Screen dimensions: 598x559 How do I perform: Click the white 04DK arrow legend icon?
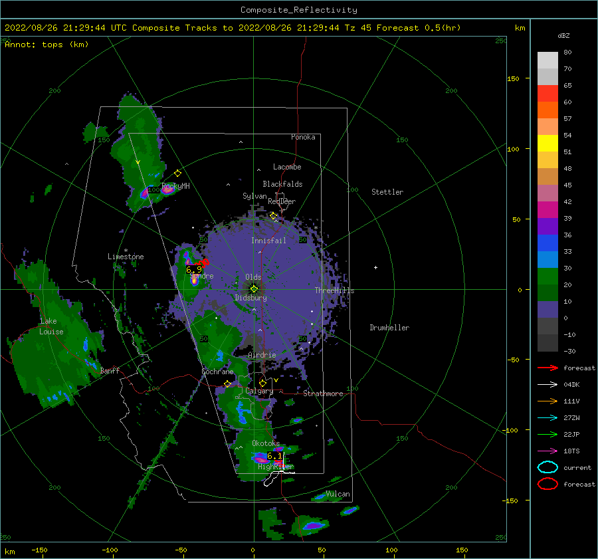point(548,384)
